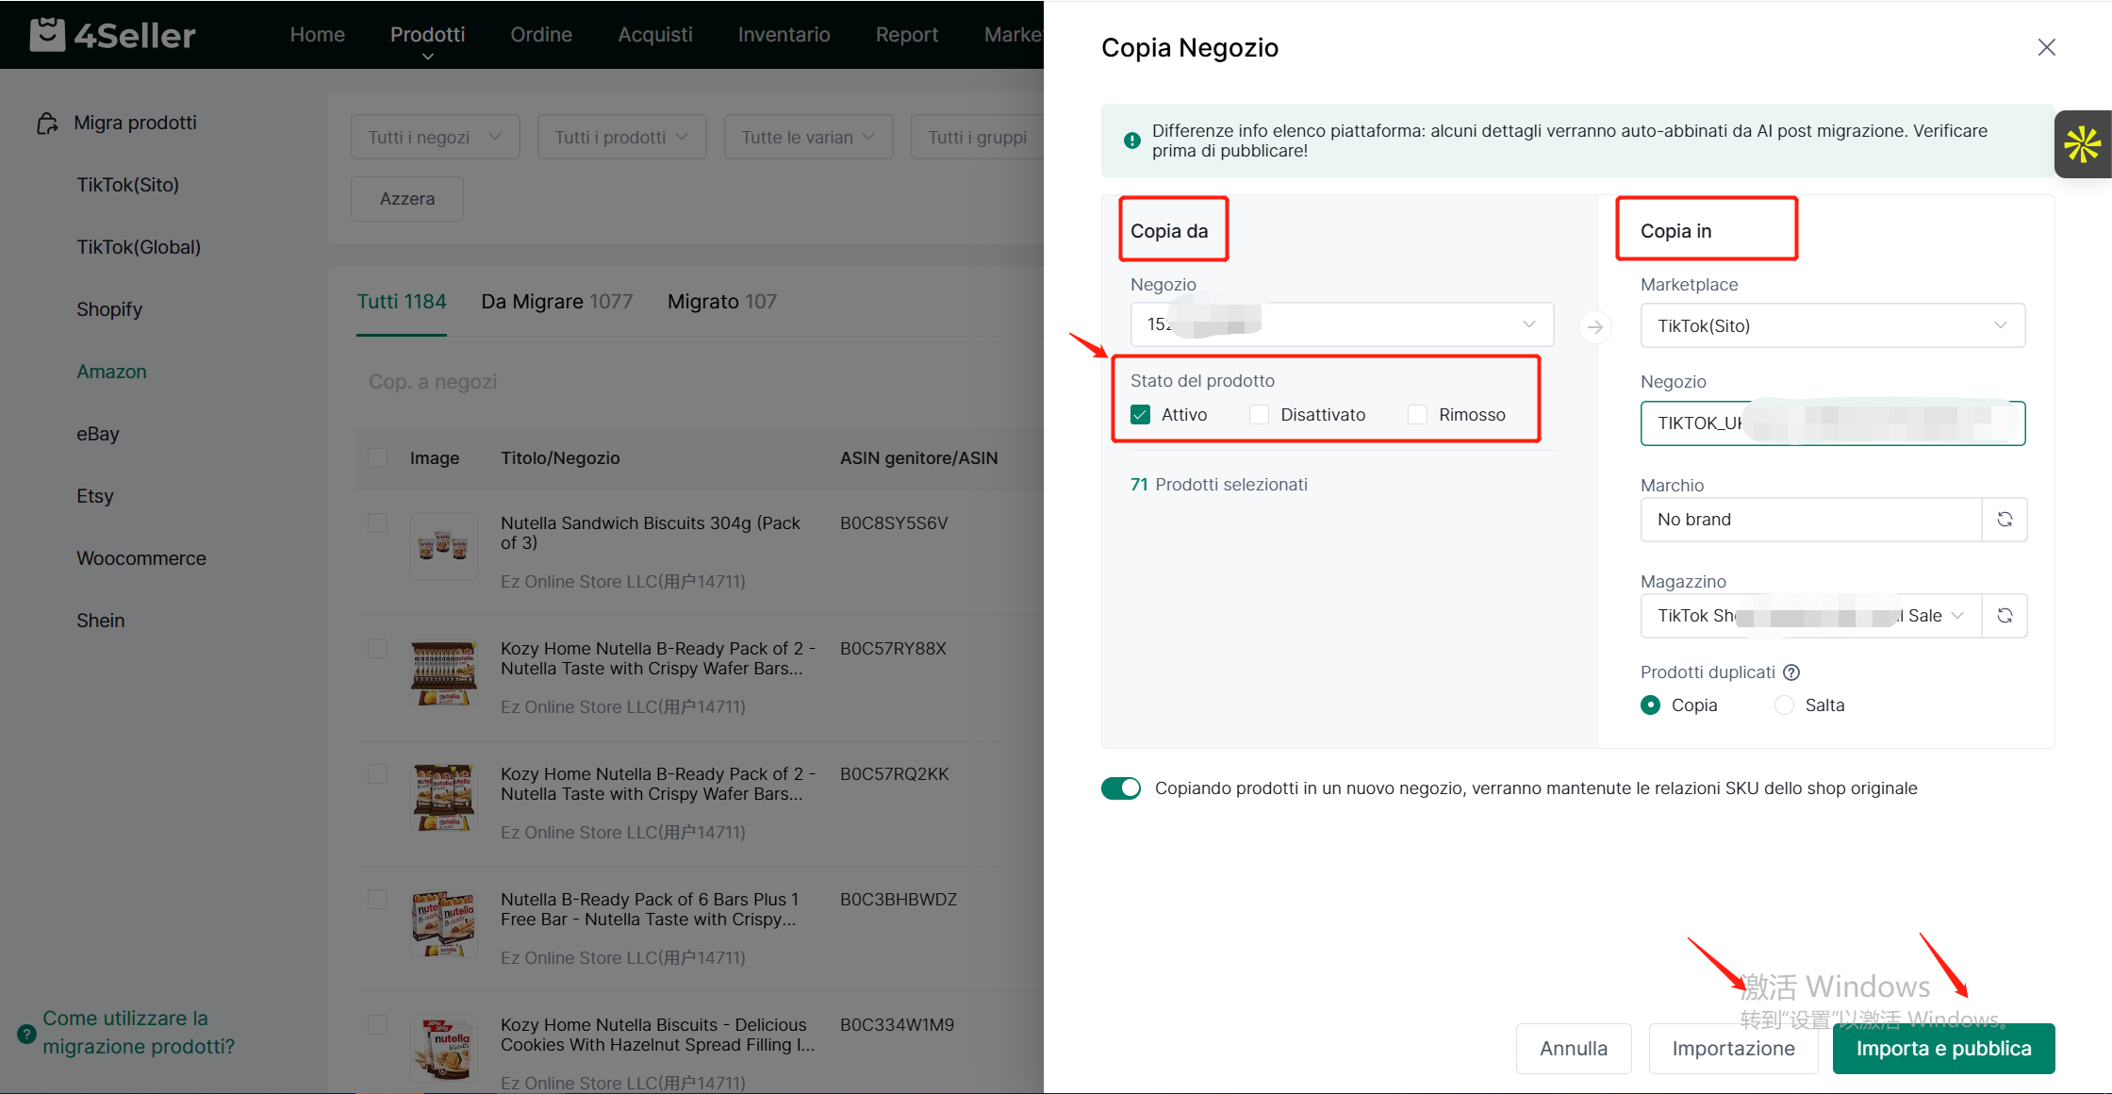Expand the Tutti i gruppi filter
Image resolution: width=2112 pixels, height=1094 pixels.
978,138
